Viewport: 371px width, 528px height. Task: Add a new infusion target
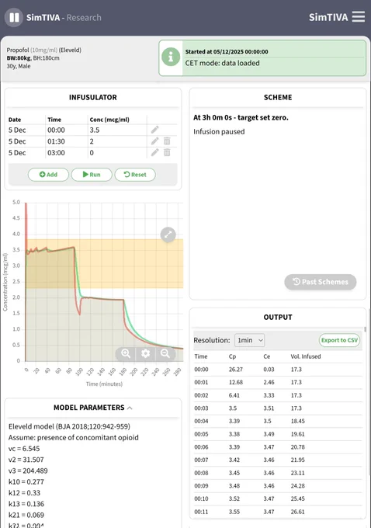pos(48,175)
